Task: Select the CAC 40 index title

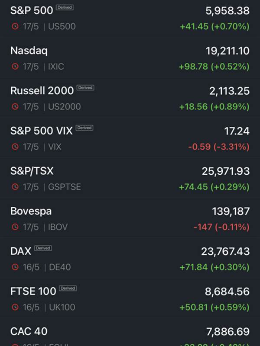Action: (29, 331)
